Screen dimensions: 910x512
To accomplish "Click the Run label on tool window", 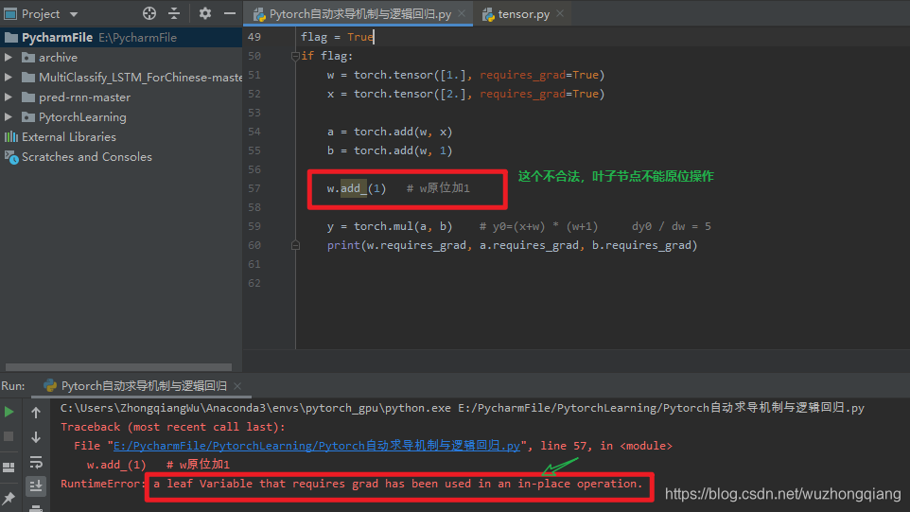I will click(12, 386).
